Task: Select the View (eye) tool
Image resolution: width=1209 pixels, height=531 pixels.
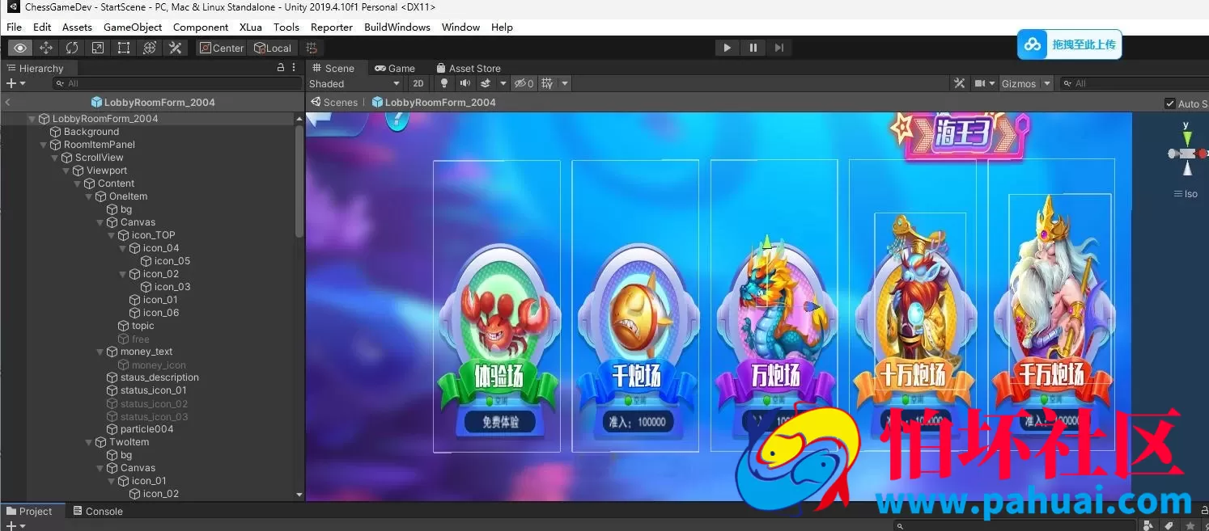Action: (20, 48)
